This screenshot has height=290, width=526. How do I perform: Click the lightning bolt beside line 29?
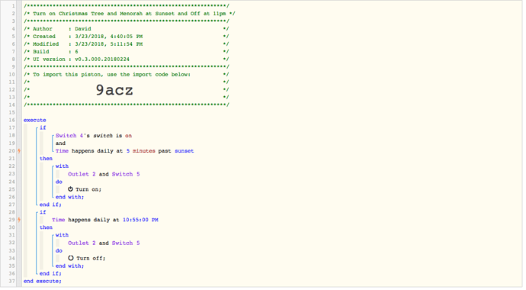pyautogui.click(x=19, y=220)
